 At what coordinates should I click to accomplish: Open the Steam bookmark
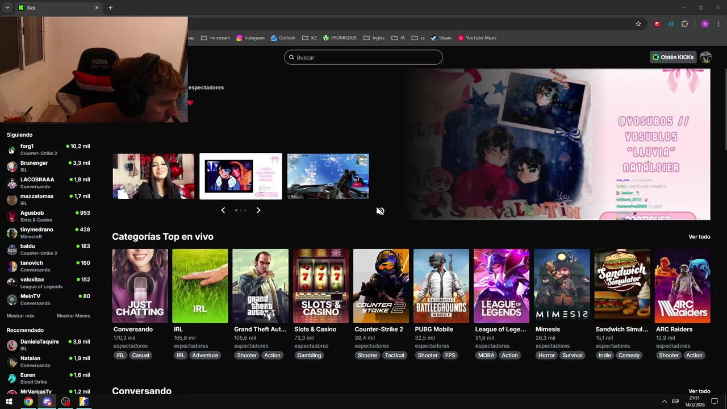point(441,38)
